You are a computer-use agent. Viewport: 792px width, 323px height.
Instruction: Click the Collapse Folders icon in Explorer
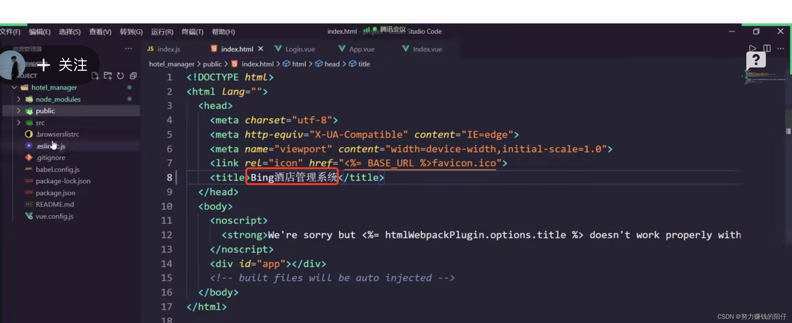(133, 75)
